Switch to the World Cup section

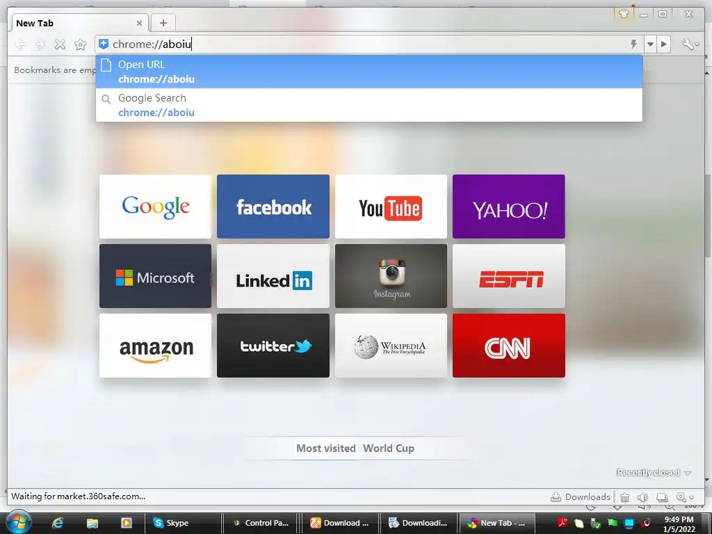point(389,448)
